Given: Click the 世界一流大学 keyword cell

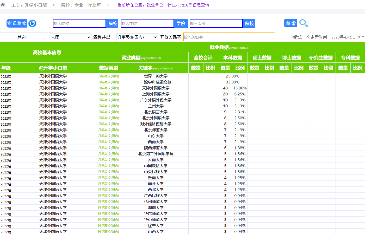Looking at the screenshot, I should [x=156, y=76].
